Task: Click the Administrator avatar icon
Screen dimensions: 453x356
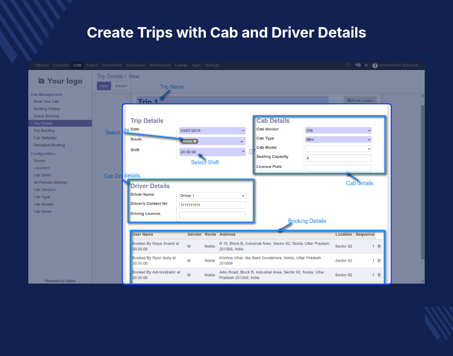Action: tap(375, 65)
